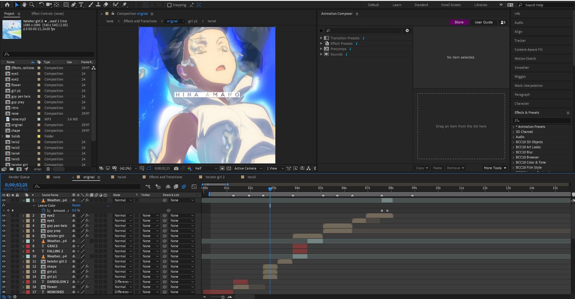Click the Home icon in toolbar
Viewport: 575px width, 299px height.
pyautogui.click(x=7, y=5)
